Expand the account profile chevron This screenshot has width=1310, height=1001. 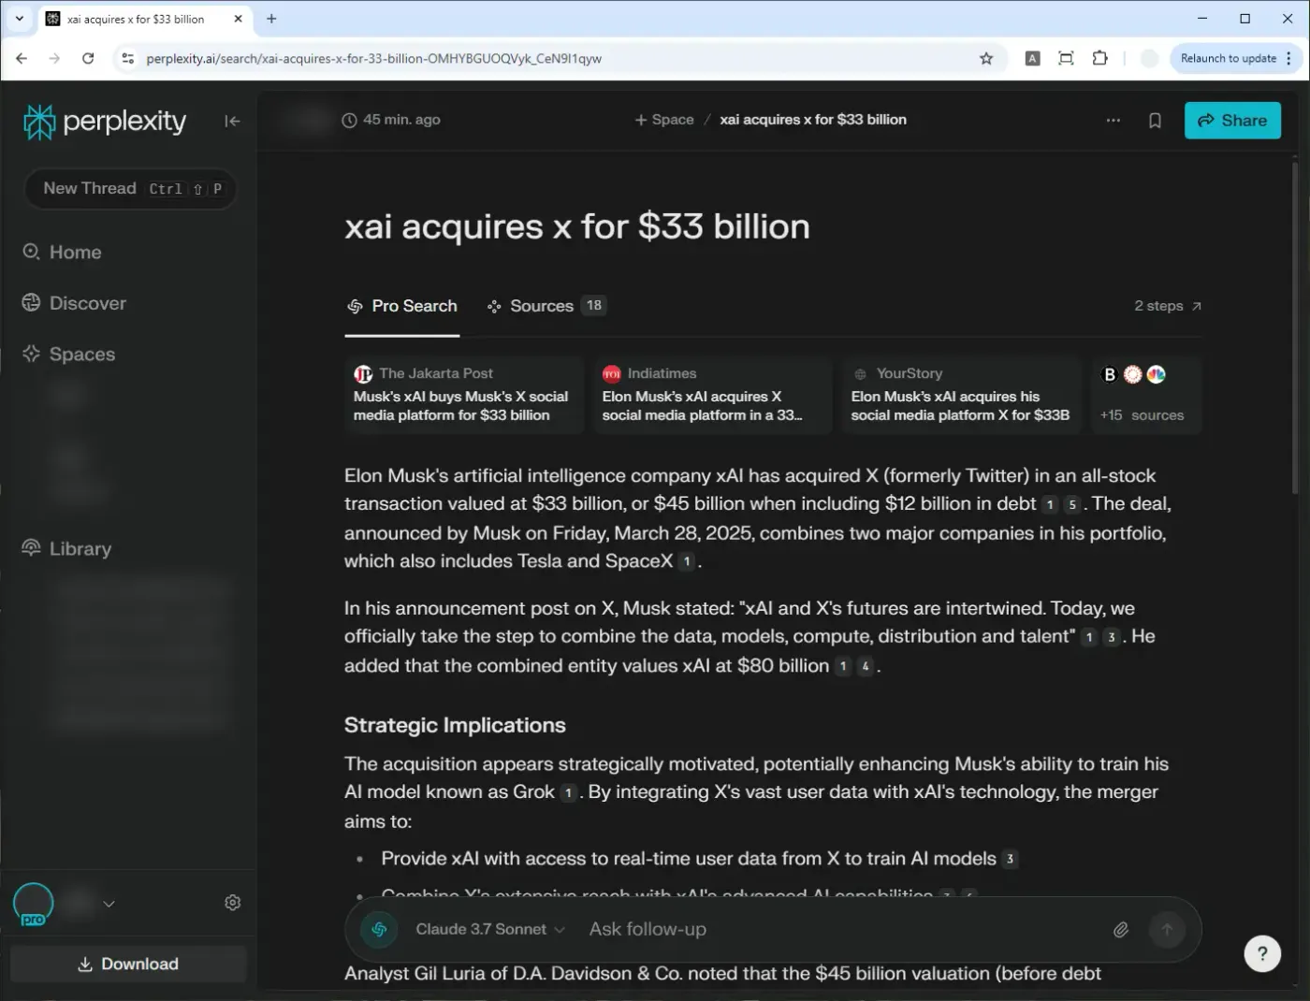109,904
